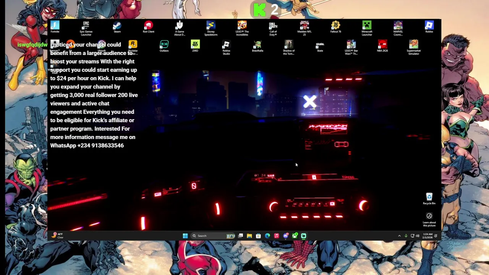Select the MARVEL Cosmic desktop icon
Viewport: 489px width, 275px height.
(x=398, y=28)
